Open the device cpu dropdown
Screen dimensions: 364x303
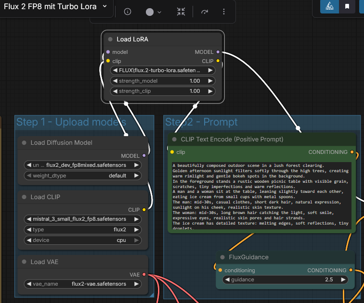[x=83, y=240]
